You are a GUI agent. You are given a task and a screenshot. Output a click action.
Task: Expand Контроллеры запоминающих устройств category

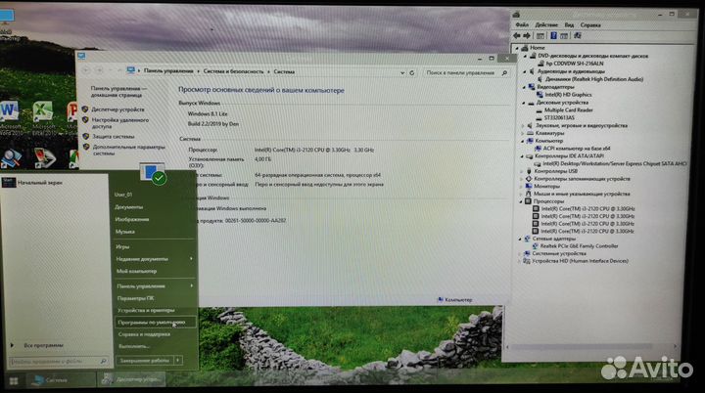pos(522,179)
